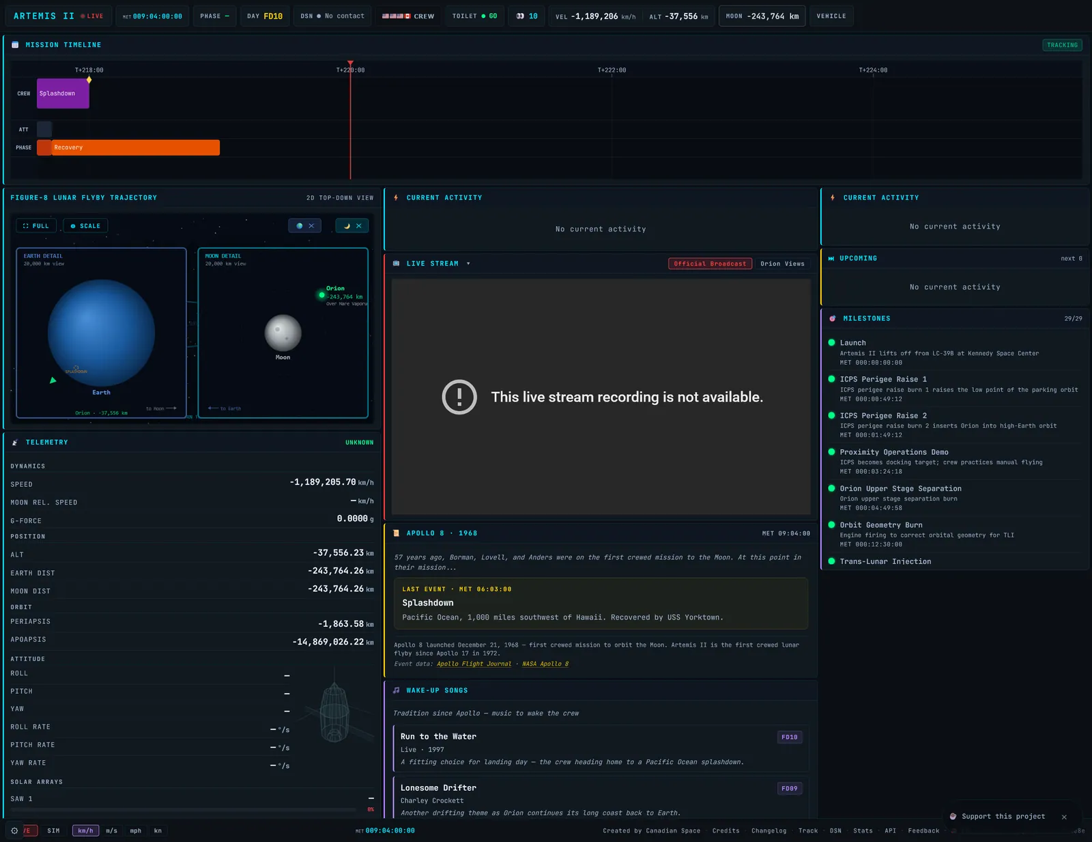This screenshot has width=1092, height=842.
Task: Click the SAW 1 solar array progress bar
Action: (183, 809)
